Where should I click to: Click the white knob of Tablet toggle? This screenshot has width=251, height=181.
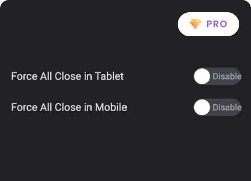pyautogui.click(x=202, y=76)
